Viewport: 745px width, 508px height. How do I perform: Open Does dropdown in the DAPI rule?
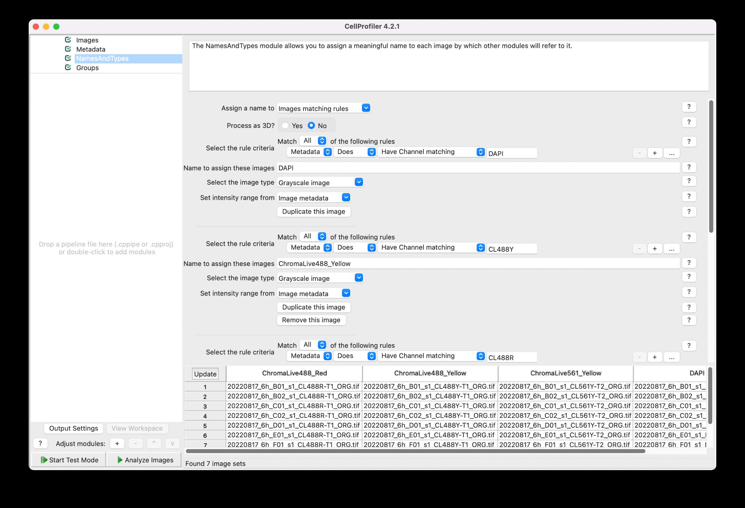(x=355, y=152)
